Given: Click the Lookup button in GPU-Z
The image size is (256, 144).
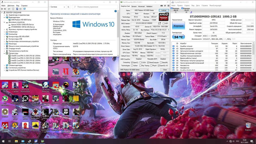Looking at the screenshot, I should point(164,10).
